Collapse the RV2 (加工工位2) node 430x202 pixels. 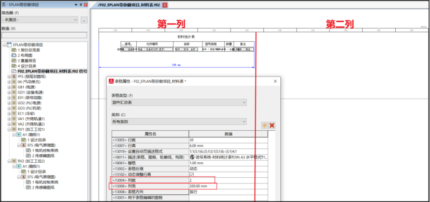coord(9,161)
